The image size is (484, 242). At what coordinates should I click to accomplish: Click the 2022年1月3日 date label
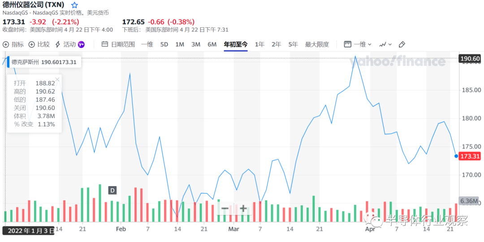point(28,231)
